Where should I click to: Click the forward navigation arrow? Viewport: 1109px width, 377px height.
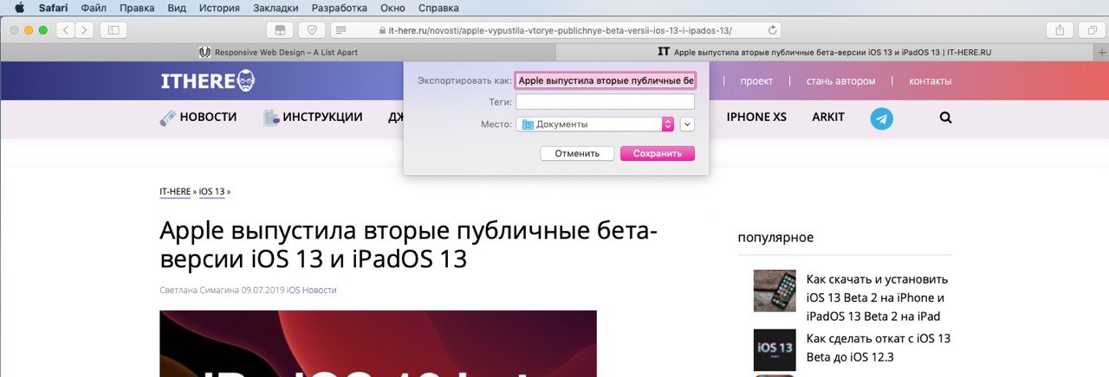tap(85, 30)
